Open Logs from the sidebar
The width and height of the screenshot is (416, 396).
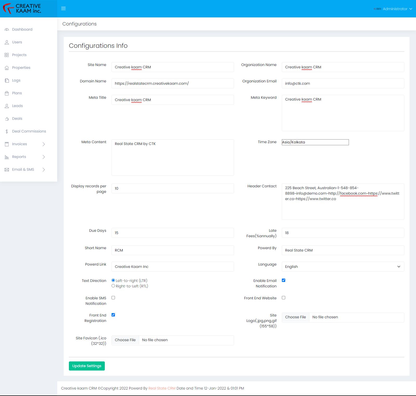coord(16,80)
